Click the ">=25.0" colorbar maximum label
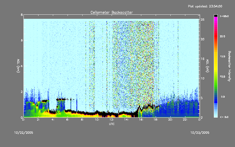Screen dimensions: 235x147 click(x=224, y=16)
